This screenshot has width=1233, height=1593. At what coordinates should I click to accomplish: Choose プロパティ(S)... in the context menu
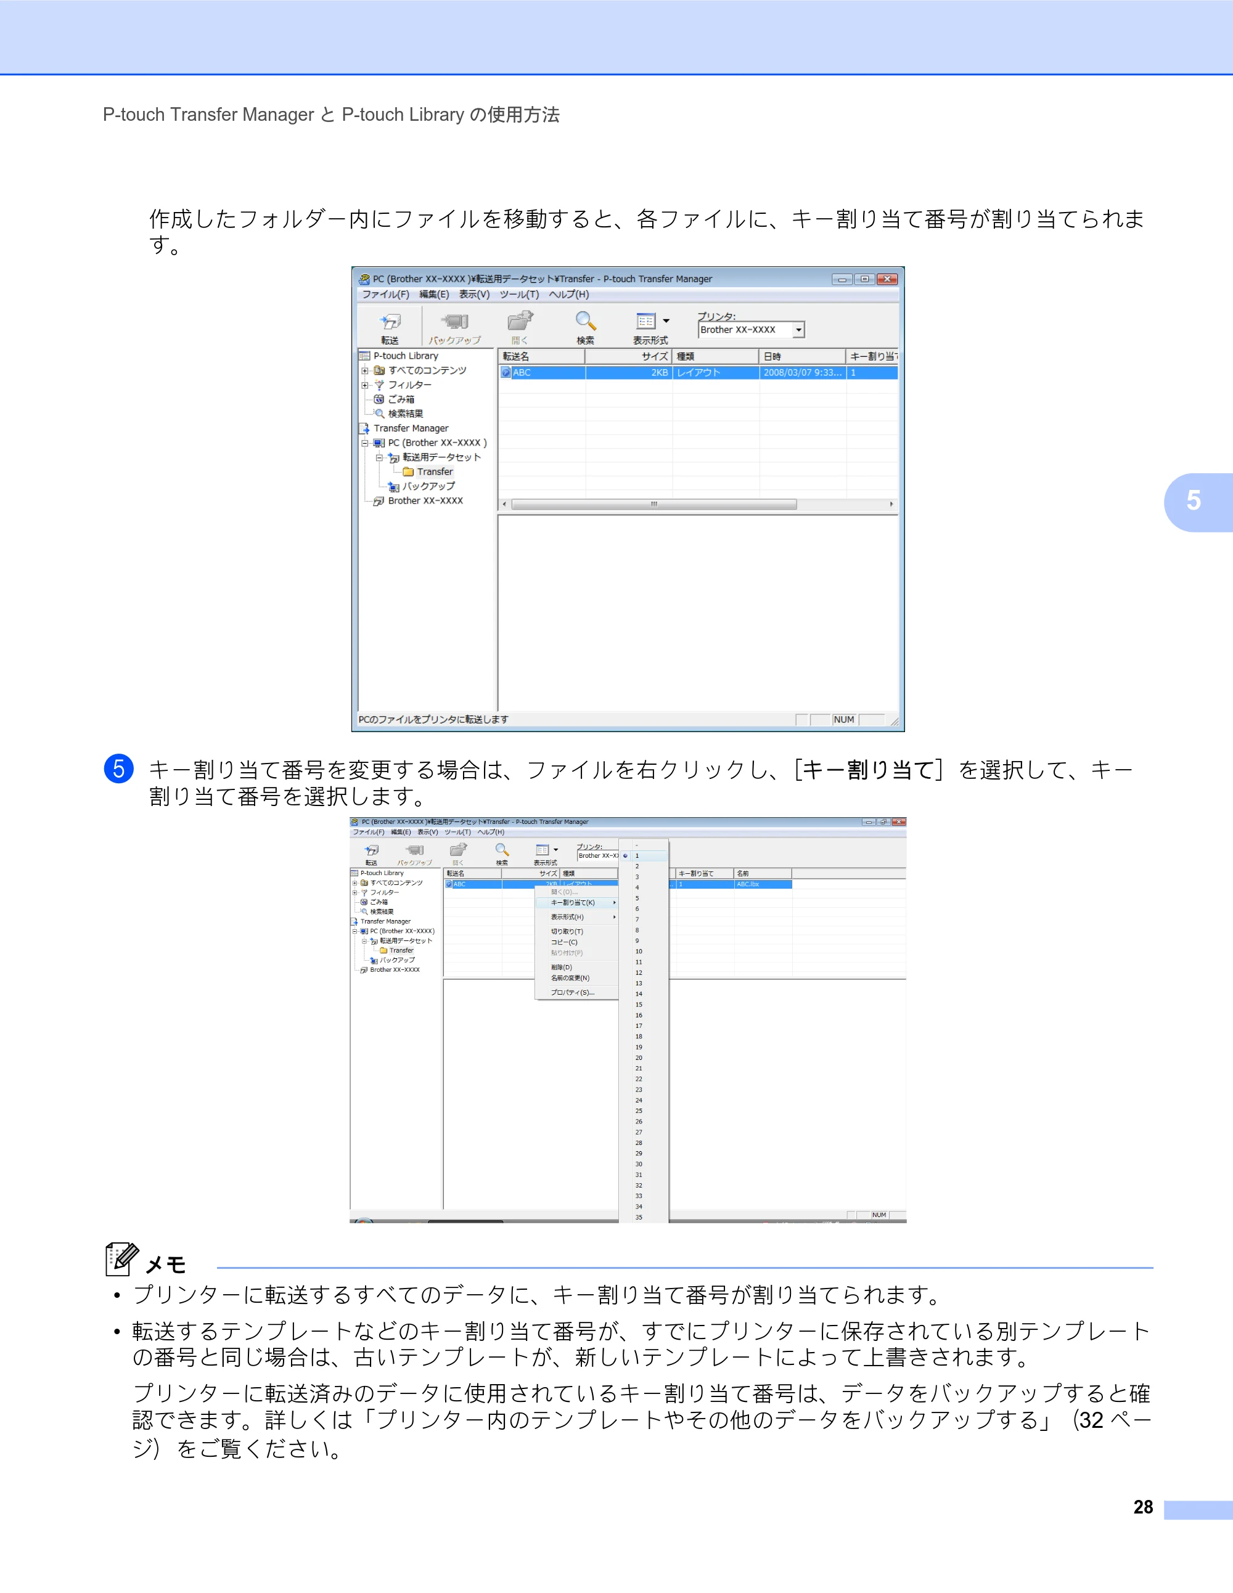(577, 993)
